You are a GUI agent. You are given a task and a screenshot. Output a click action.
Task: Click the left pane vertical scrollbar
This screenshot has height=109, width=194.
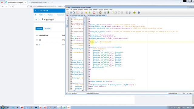(84, 53)
